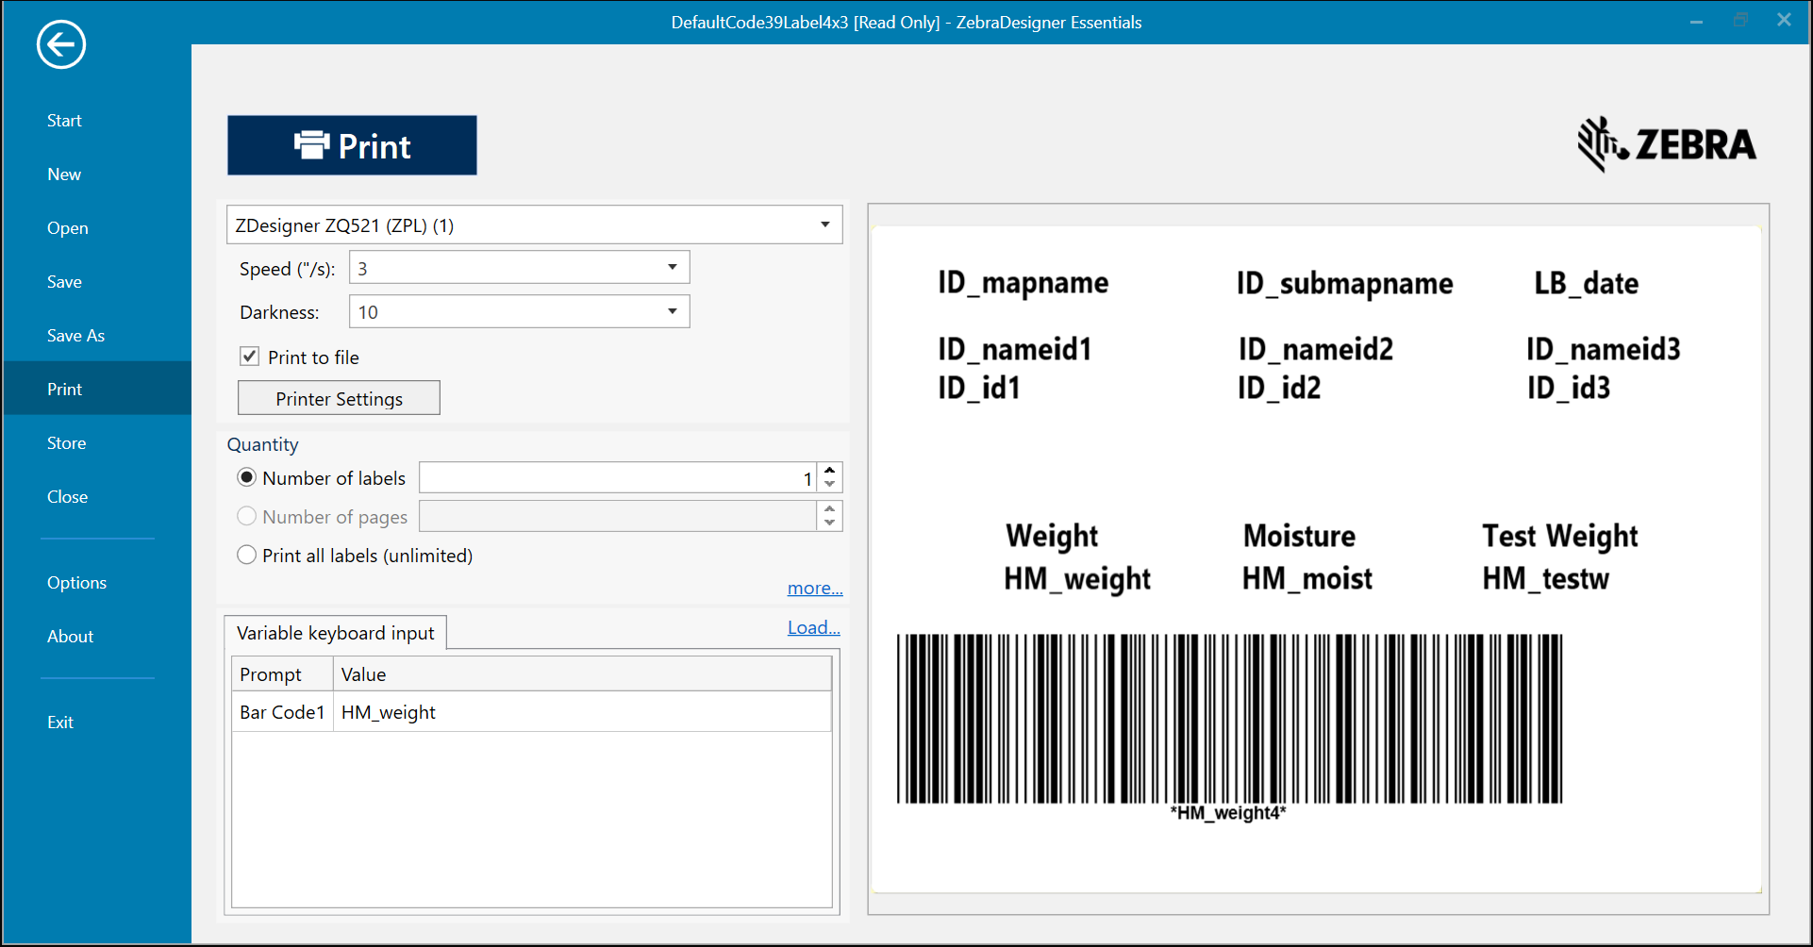Click the back arrow circle icon
The height and width of the screenshot is (947, 1813).
click(x=61, y=44)
